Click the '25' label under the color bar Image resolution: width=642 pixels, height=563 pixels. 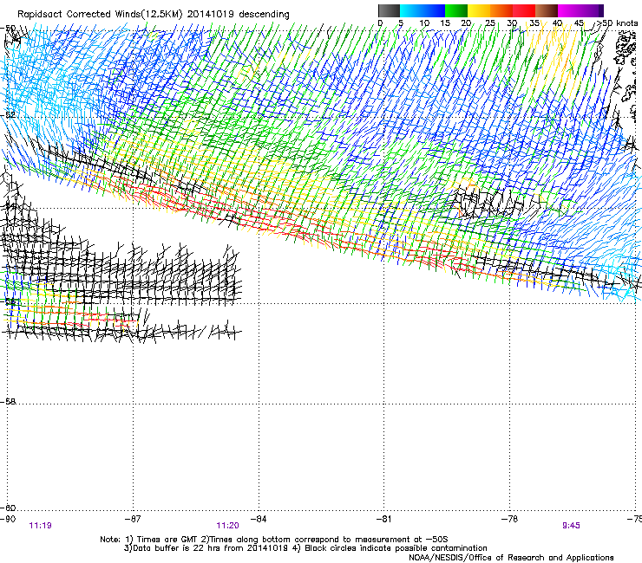489,23
